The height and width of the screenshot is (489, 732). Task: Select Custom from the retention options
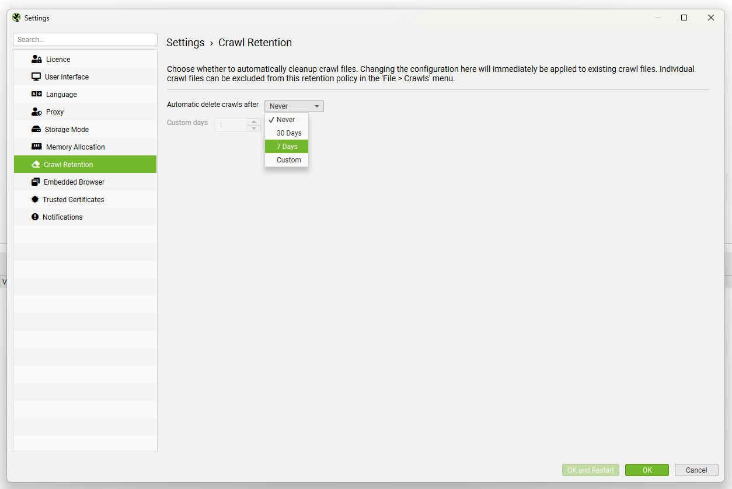[x=287, y=159]
